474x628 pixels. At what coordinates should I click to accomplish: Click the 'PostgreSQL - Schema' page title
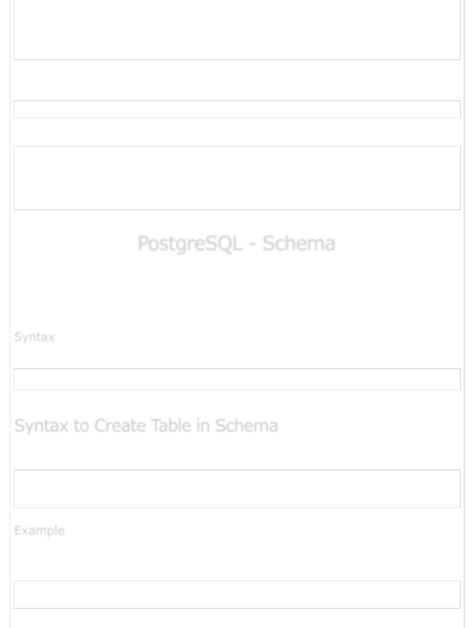pyautogui.click(x=236, y=244)
